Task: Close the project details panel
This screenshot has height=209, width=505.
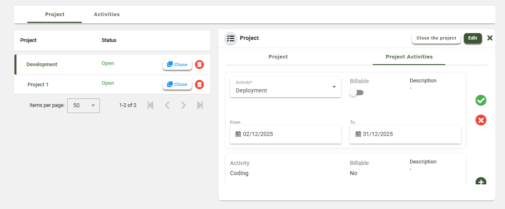Action: coord(490,38)
